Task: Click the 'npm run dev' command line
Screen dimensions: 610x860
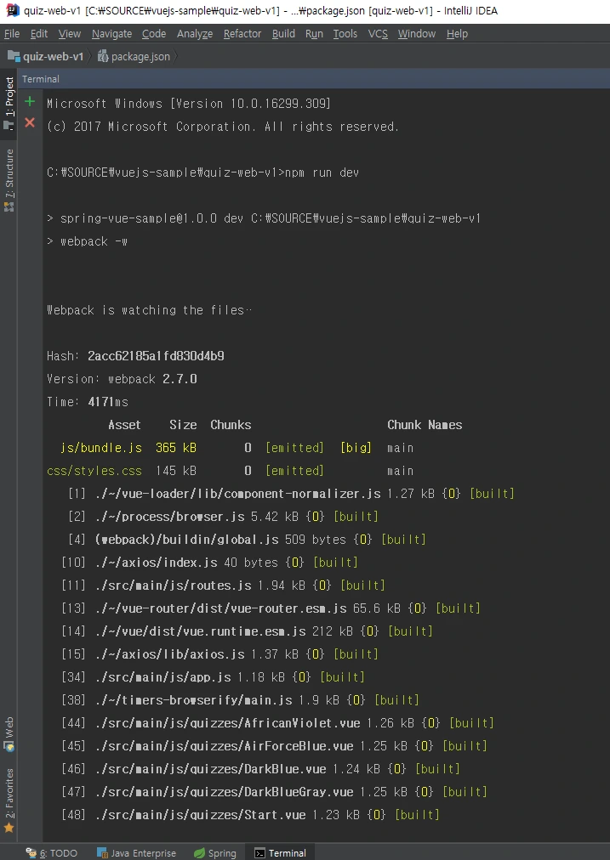Action: point(202,173)
